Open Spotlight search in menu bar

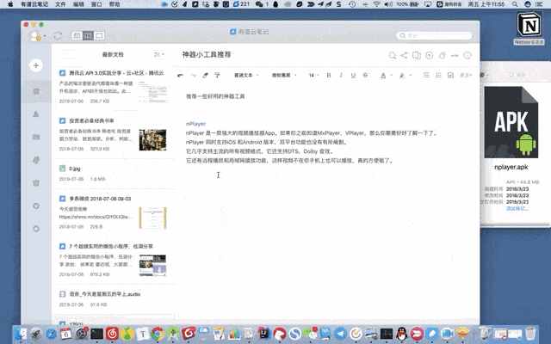(x=515, y=4)
